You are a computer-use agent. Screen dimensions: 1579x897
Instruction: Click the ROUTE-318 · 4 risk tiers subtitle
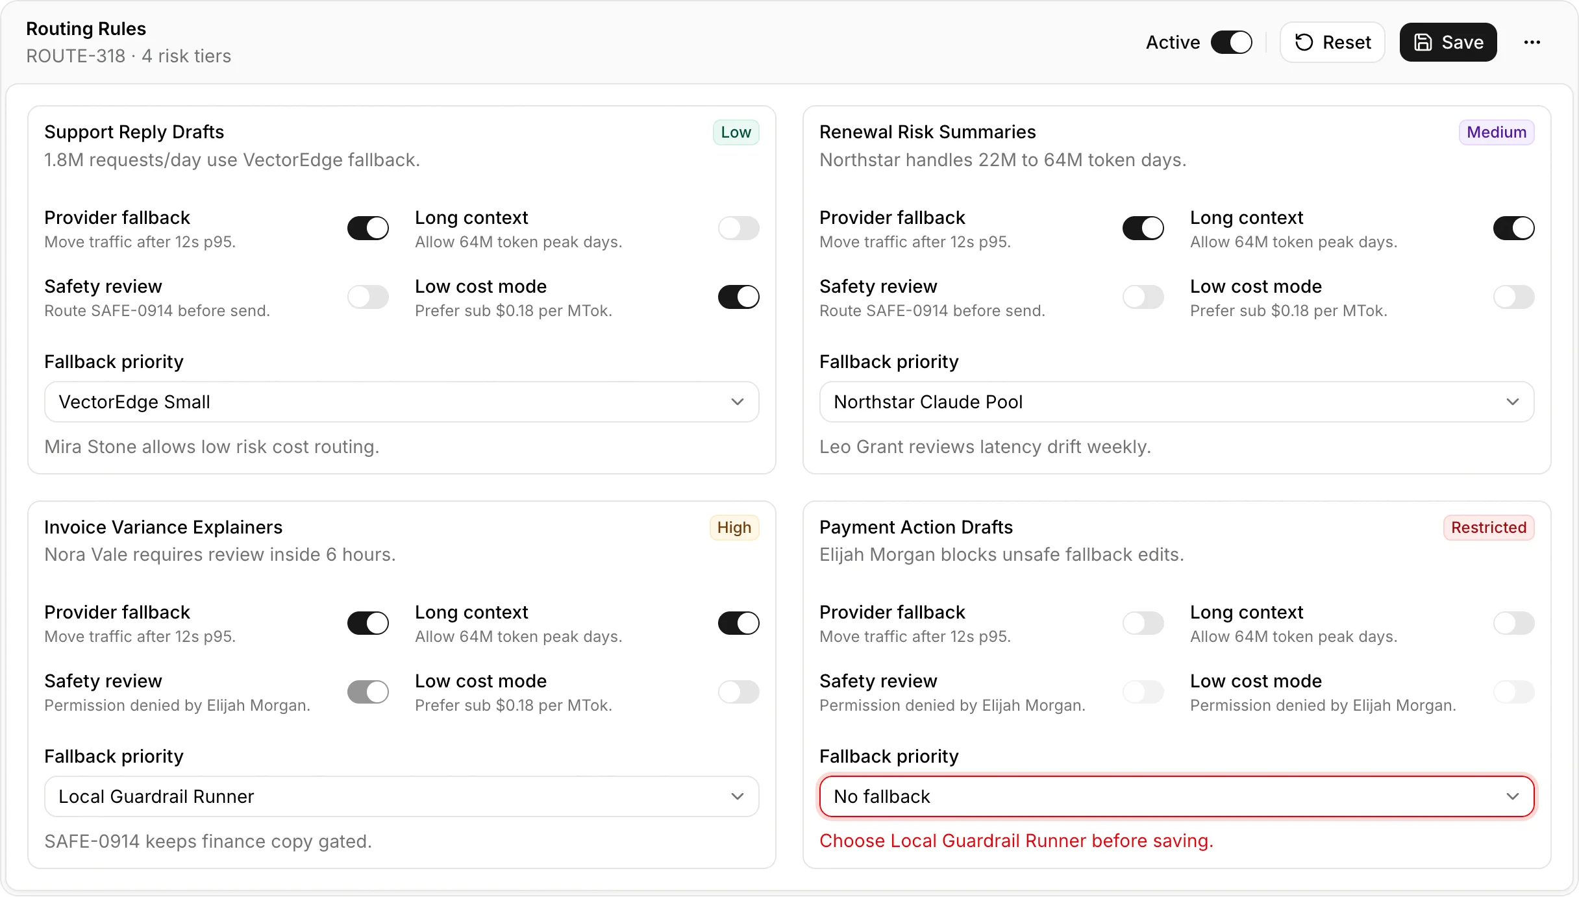click(x=129, y=56)
